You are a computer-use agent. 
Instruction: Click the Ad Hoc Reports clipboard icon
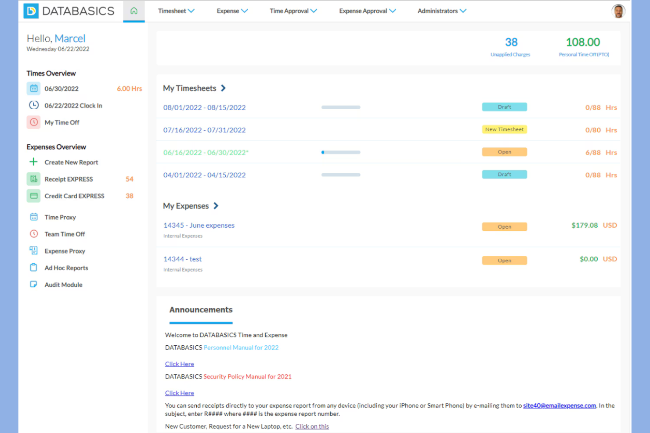pos(33,268)
